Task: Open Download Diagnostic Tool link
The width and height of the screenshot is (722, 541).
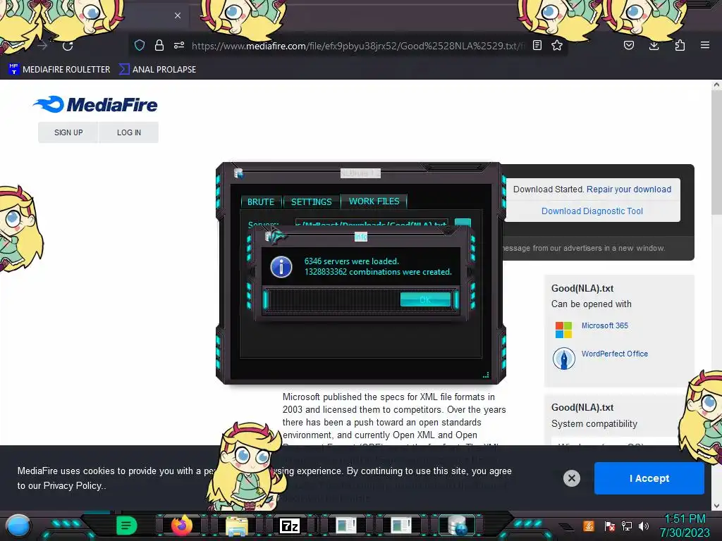Action: [592, 211]
